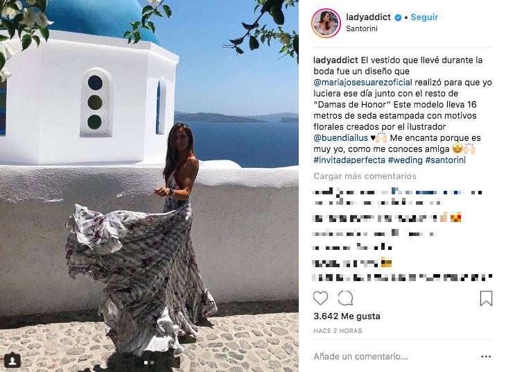Viewport: 506px width, 372px height.
Task: Click the HACE 2 HORAS timestamp
Action: pyautogui.click(x=338, y=331)
